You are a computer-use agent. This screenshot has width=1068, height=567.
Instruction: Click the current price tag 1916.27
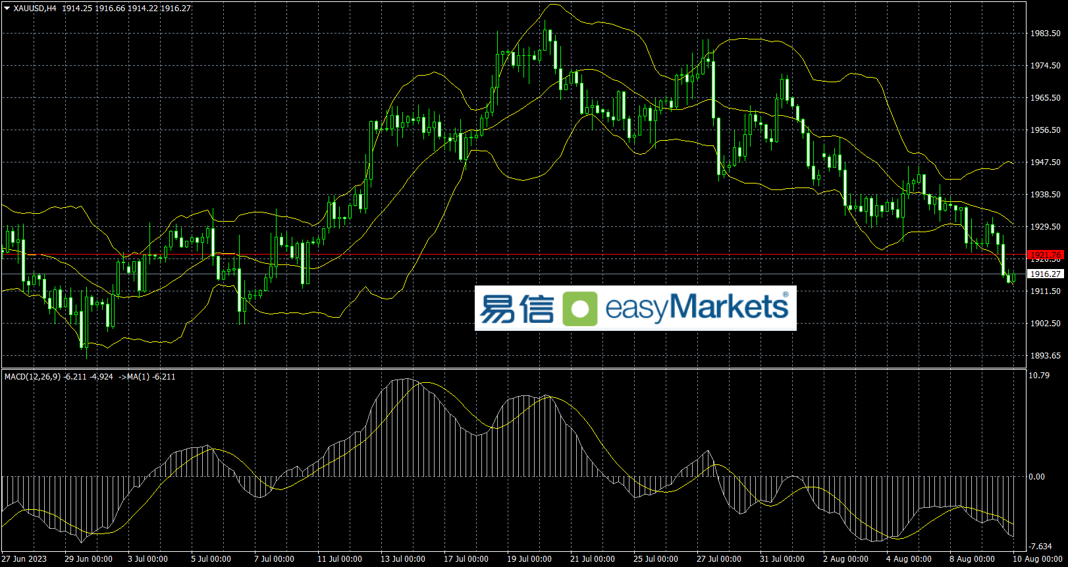click(1046, 274)
